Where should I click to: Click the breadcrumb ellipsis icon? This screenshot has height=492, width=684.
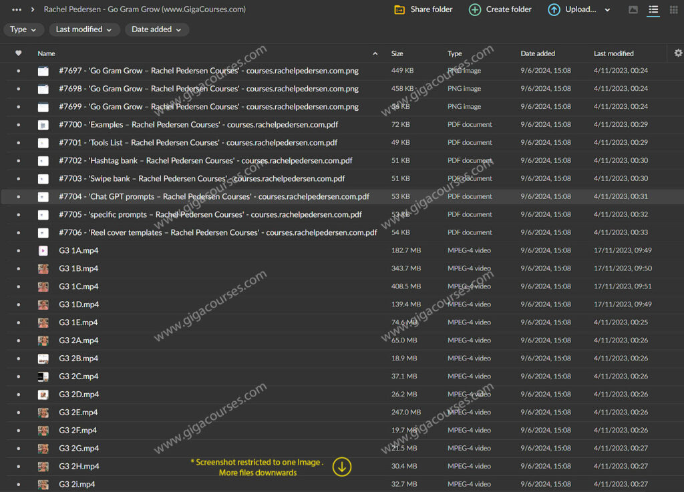[17, 9]
